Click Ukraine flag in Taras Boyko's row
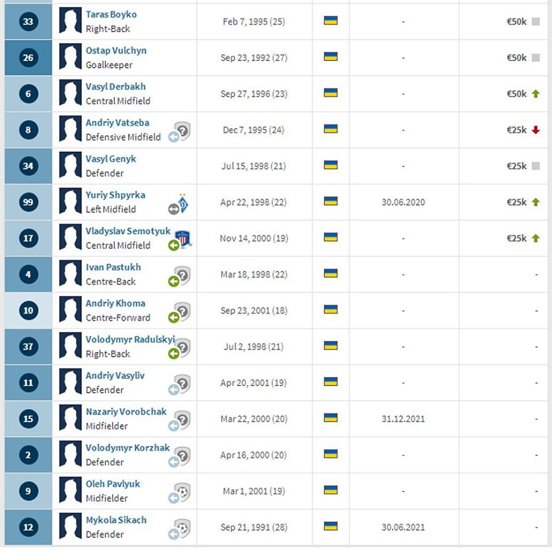 click(x=331, y=21)
